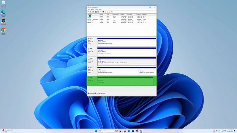Open Help via the blue question-mark icon
237x133 pixels.
[96, 12]
